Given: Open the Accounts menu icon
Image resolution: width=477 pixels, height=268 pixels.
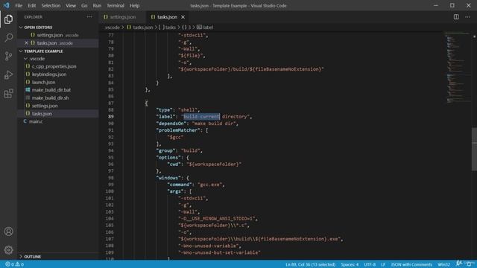Looking at the screenshot, I should [x=8, y=232].
